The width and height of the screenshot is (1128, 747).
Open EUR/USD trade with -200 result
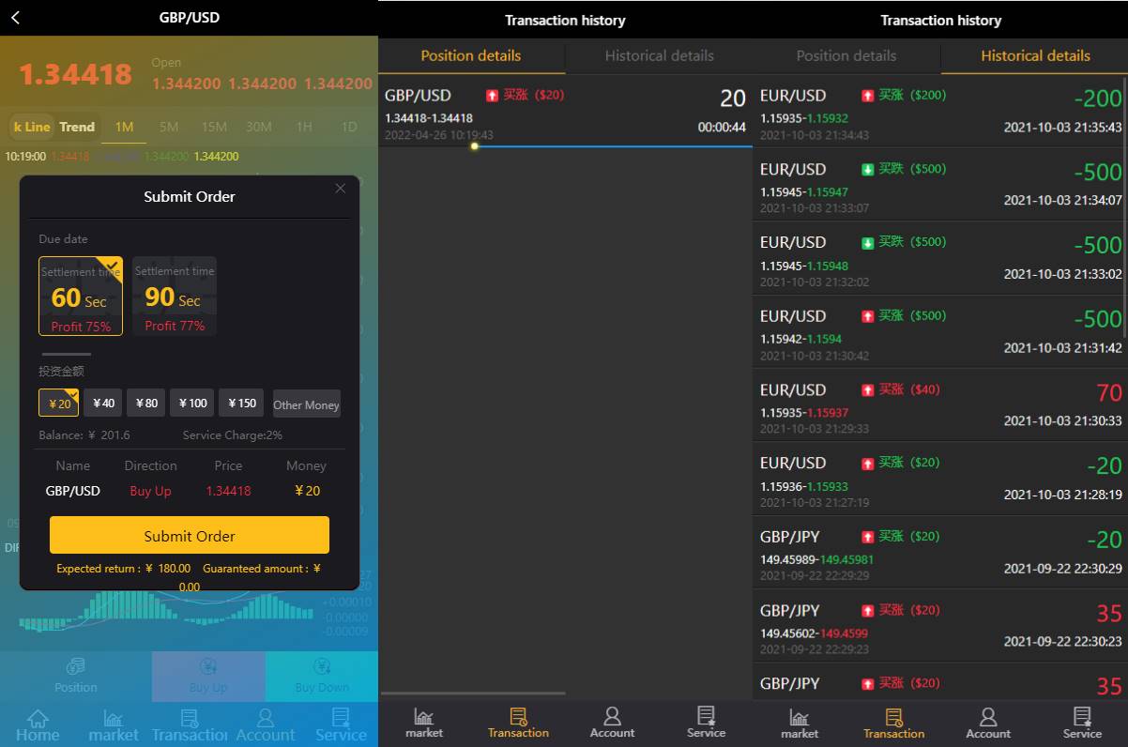[x=939, y=111]
